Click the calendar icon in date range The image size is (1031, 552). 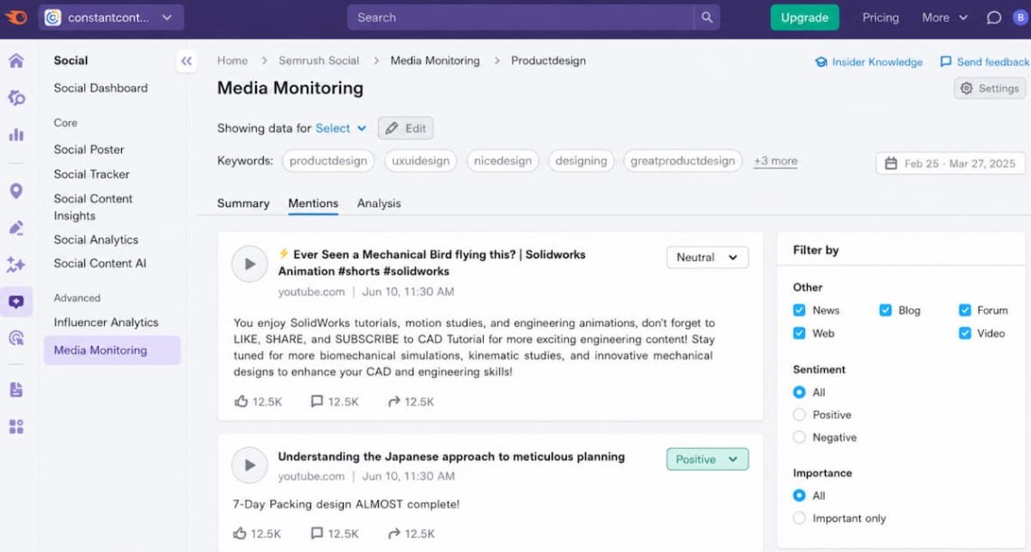(x=891, y=164)
